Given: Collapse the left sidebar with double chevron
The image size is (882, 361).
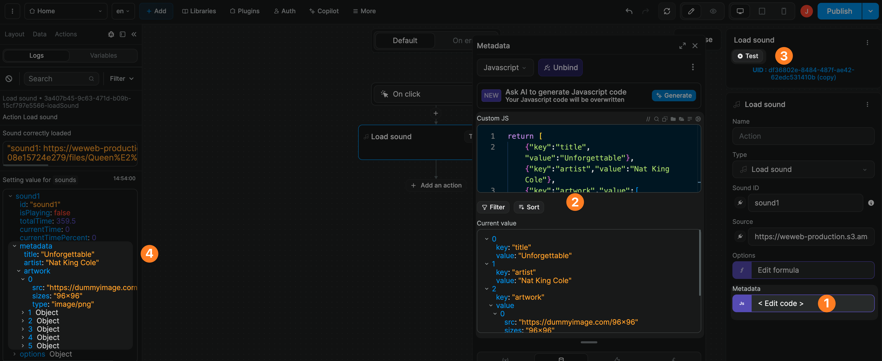Looking at the screenshot, I should click(134, 34).
